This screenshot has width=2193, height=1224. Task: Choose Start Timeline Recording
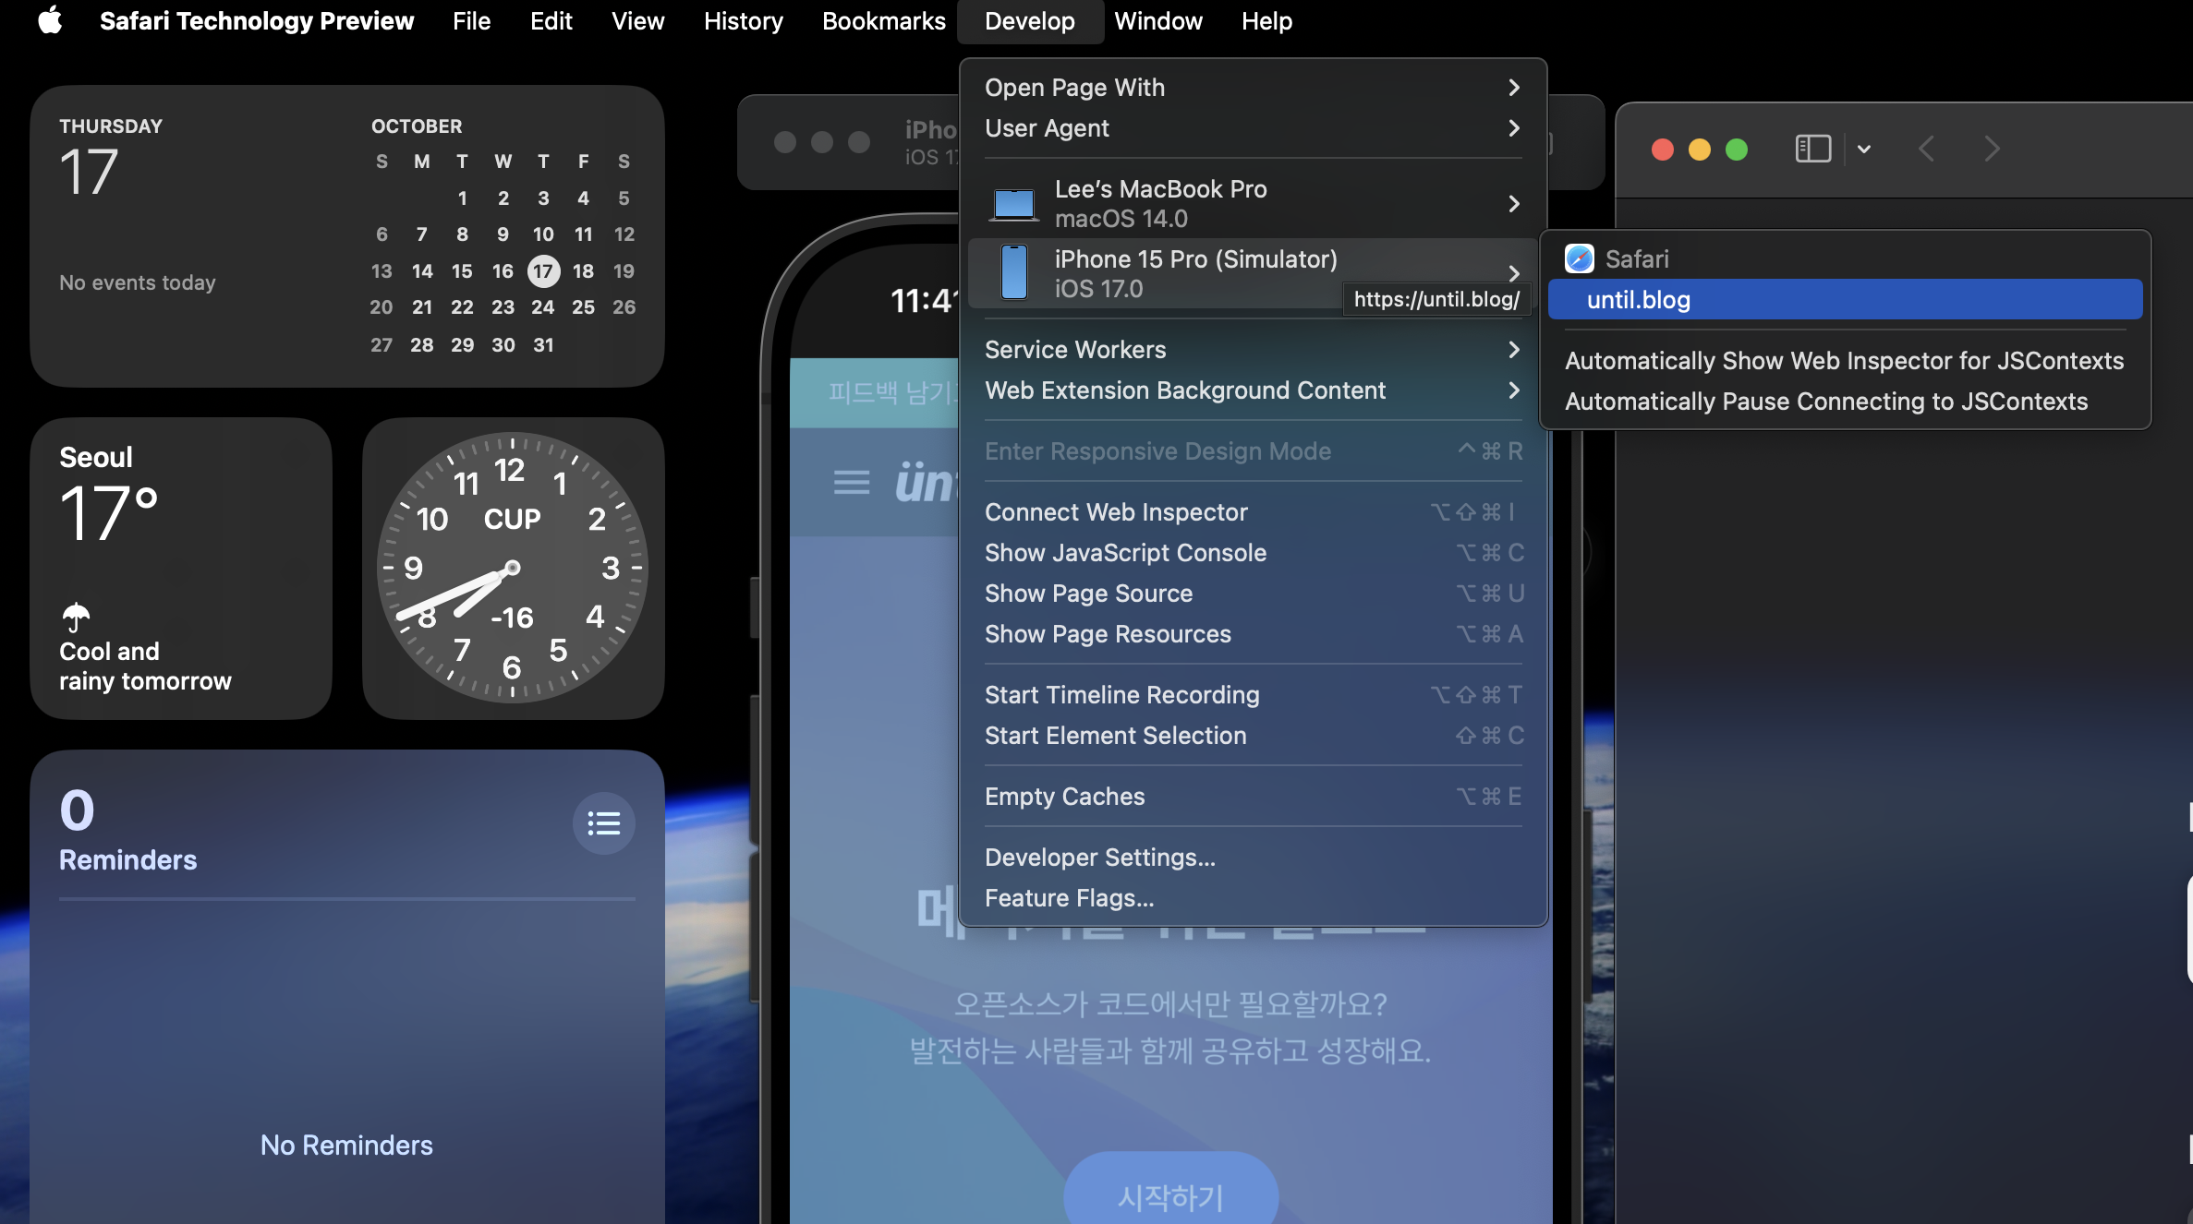pyautogui.click(x=1253, y=695)
